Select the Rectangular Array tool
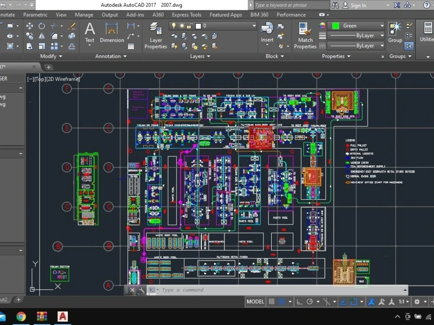Screen dimensions: 434x325 click(x=54, y=46)
